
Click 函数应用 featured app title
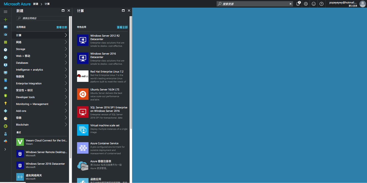(96, 179)
